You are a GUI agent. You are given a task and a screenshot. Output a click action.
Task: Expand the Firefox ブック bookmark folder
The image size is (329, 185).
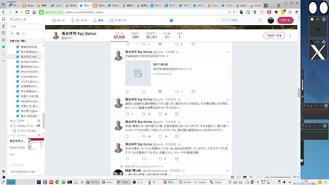(x=11, y=126)
